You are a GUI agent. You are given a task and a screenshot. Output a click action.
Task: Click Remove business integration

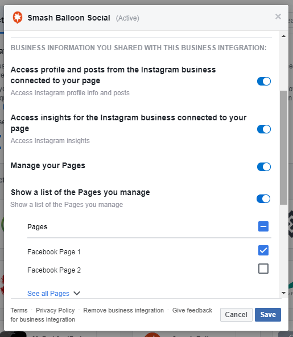coord(123,310)
